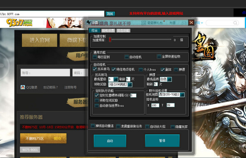
Task: Click the webpage's top-right search box
Action: pyautogui.click(x=222, y=23)
